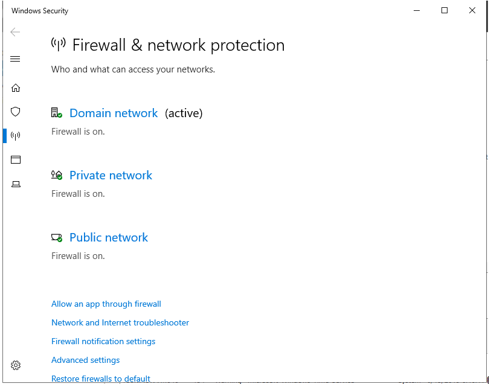
Task: Open Private network settings
Action: 111,175
